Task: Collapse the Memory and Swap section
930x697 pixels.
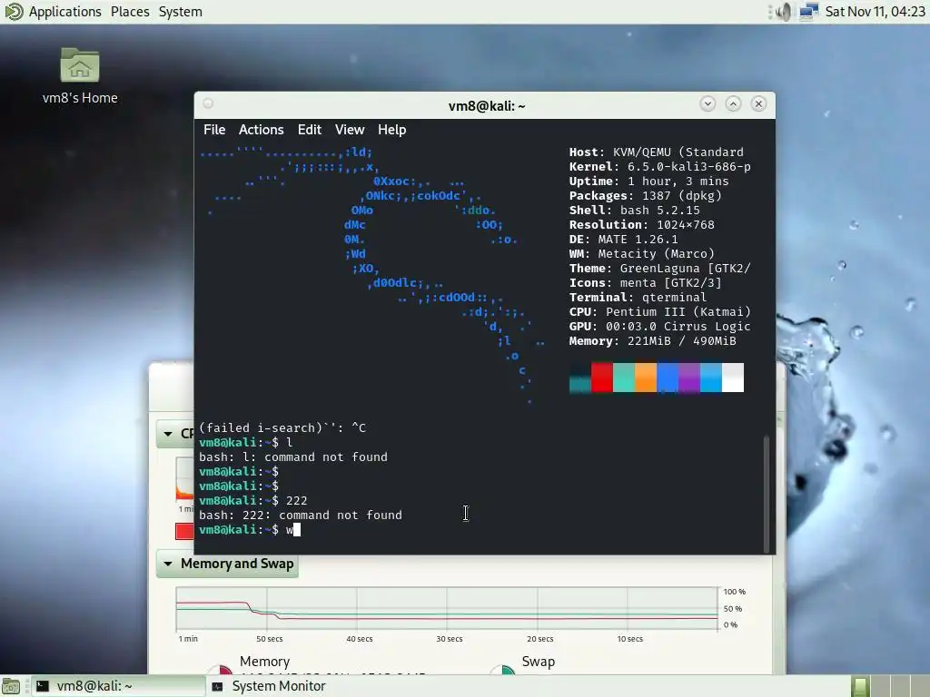Action: pos(168,564)
